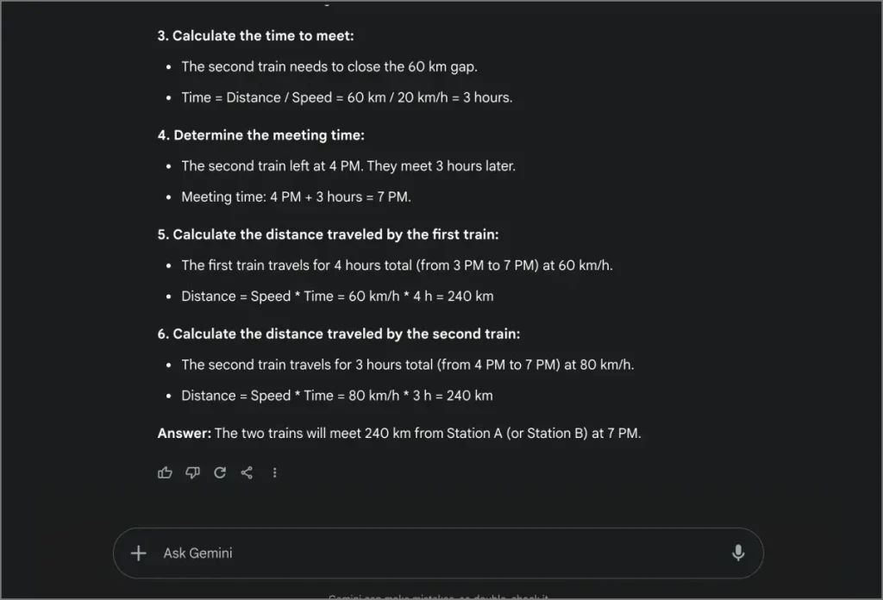The image size is (883, 600).
Task: Click "The second train left at 4 PM" line
Action: (x=348, y=166)
